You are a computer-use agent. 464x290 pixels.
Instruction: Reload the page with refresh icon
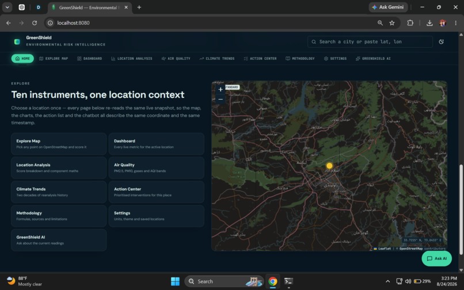click(35, 23)
